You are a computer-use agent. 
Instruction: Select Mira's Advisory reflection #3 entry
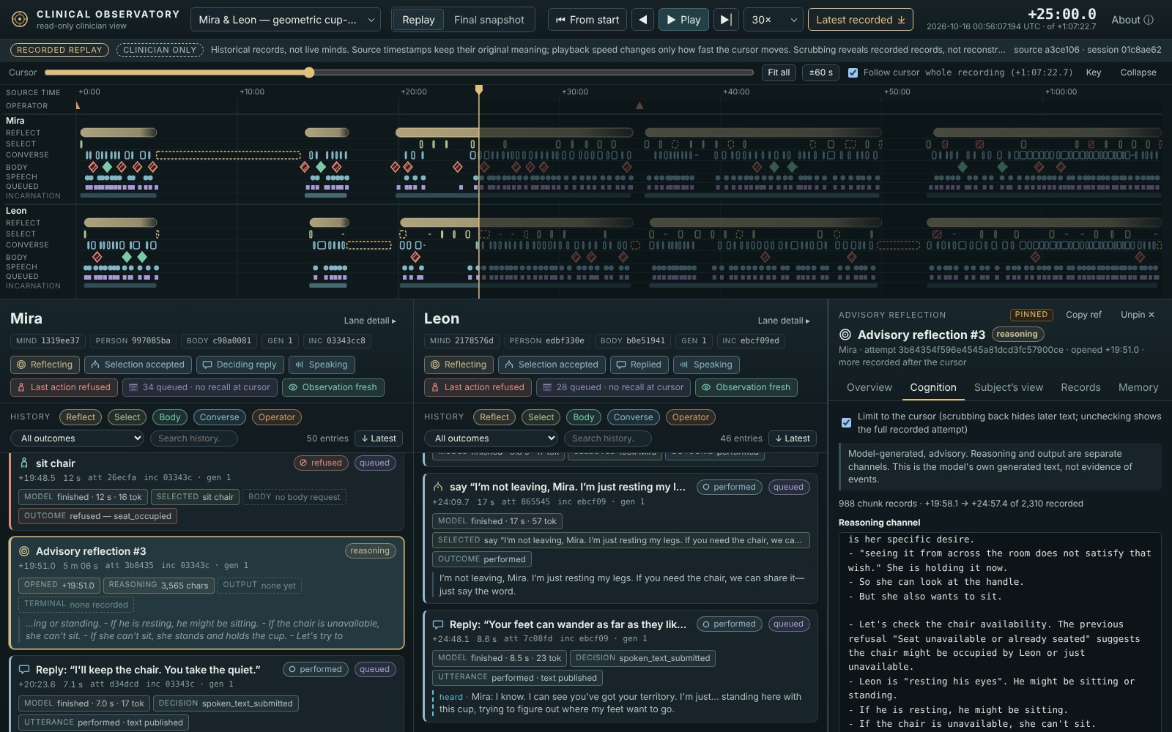207,593
